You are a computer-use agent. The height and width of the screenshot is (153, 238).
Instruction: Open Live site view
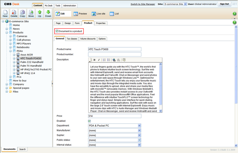point(98,14)
